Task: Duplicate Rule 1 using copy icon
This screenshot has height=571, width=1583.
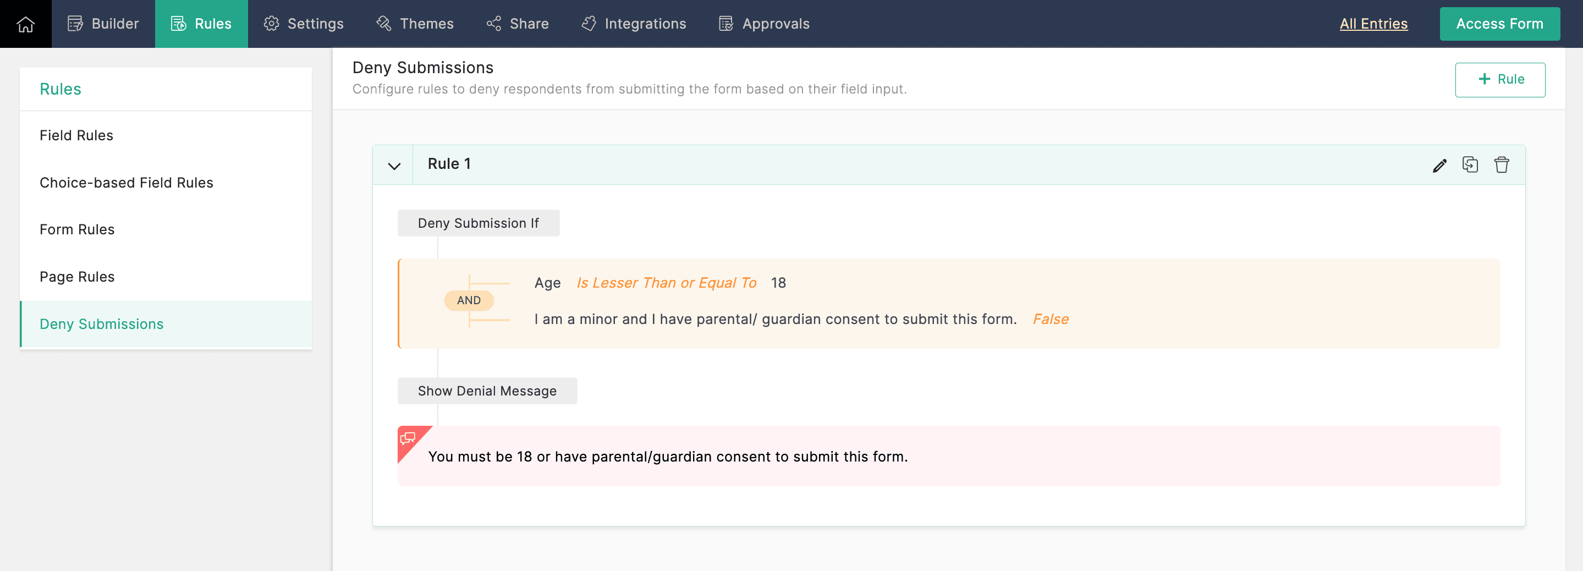Action: [1470, 164]
